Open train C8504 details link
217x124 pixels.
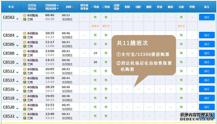pos(9,35)
